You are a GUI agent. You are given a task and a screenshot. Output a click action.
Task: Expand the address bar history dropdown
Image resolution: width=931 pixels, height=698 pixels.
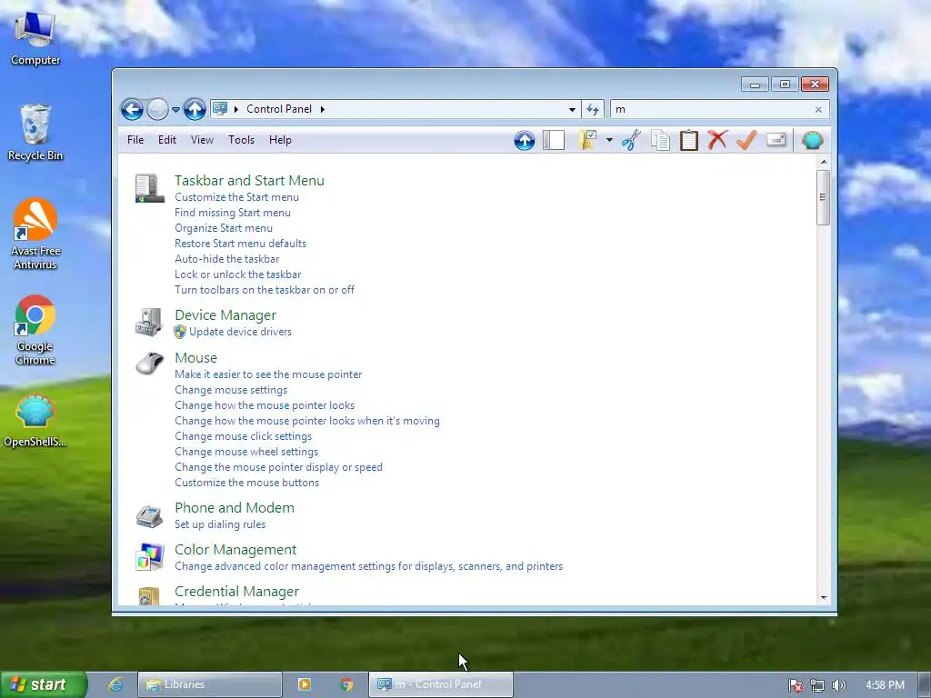[x=572, y=109]
